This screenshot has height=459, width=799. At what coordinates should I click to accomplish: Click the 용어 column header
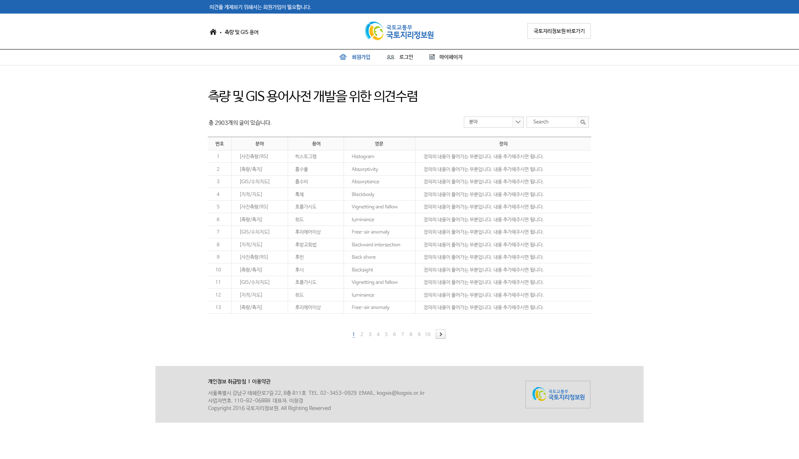tap(316, 144)
